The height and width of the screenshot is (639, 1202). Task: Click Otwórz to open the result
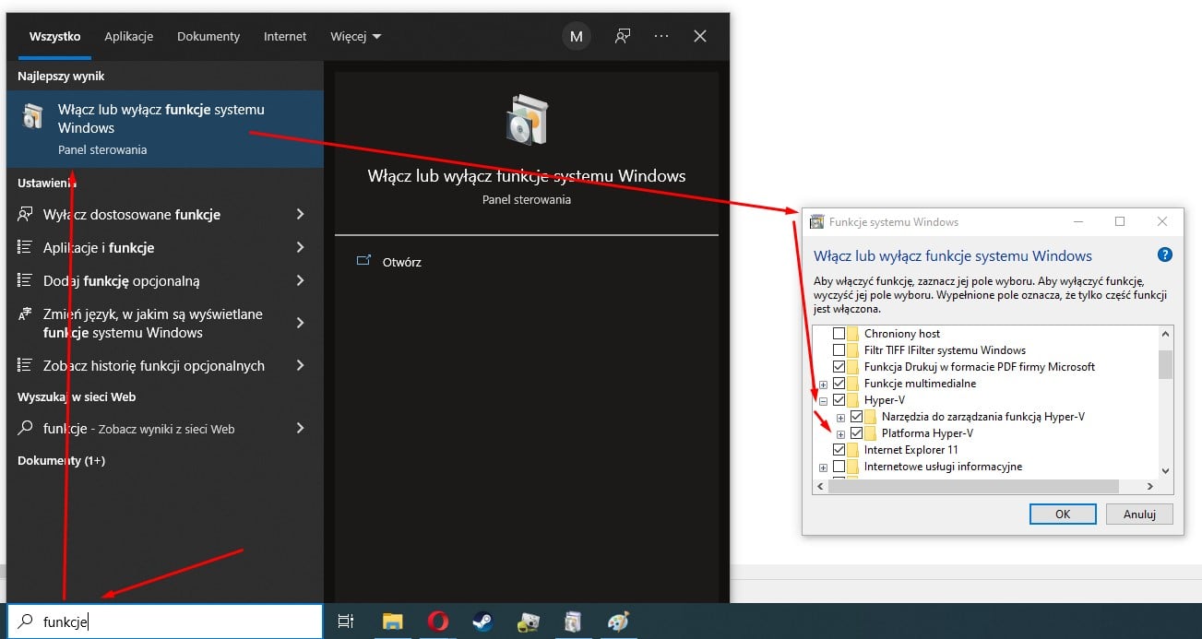(401, 262)
